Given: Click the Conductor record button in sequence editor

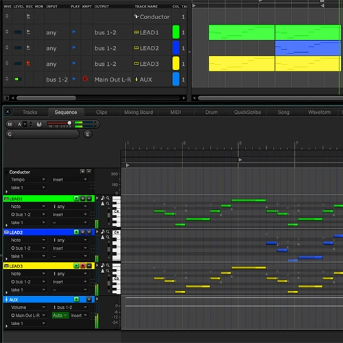Looking at the screenshot, I should [82, 171].
